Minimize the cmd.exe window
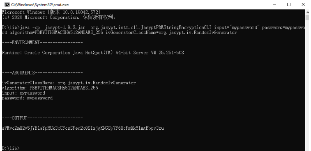This screenshot has width=311, height=151. point(275,5)
